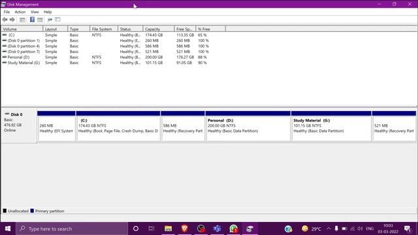Select the drive icon beside Disk 0 partition 7
The width and height of the screenshot is (418, 235).
[5, 52]
